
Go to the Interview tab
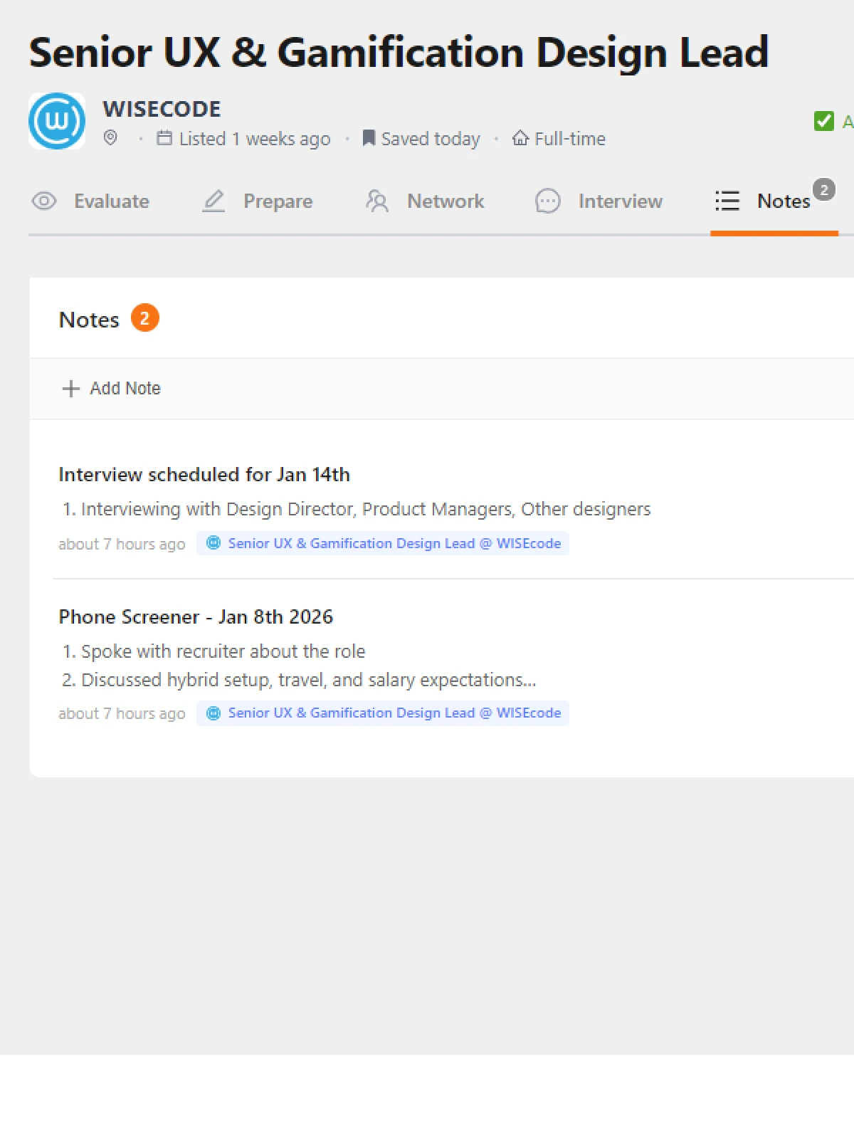point(599,201)
